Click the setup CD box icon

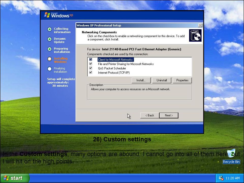(x=195, y=36)
